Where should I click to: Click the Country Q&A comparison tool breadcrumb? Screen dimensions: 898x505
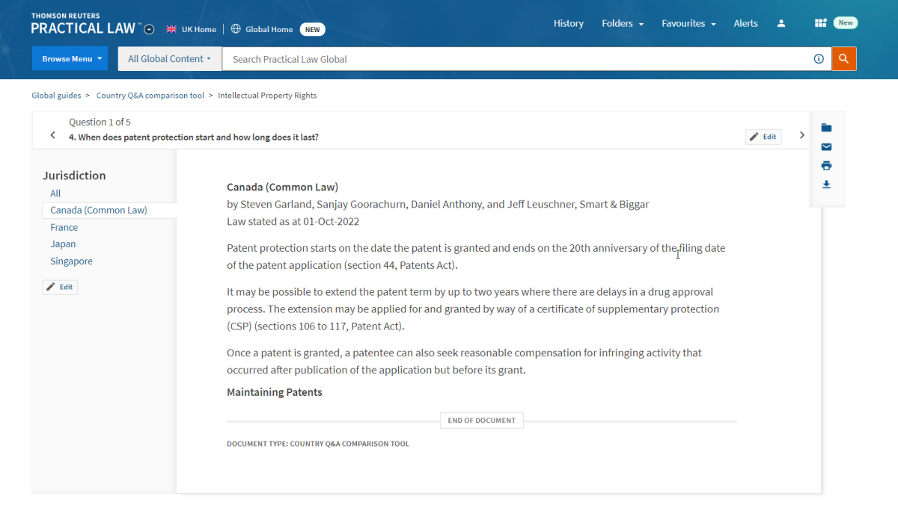point(150,96)
